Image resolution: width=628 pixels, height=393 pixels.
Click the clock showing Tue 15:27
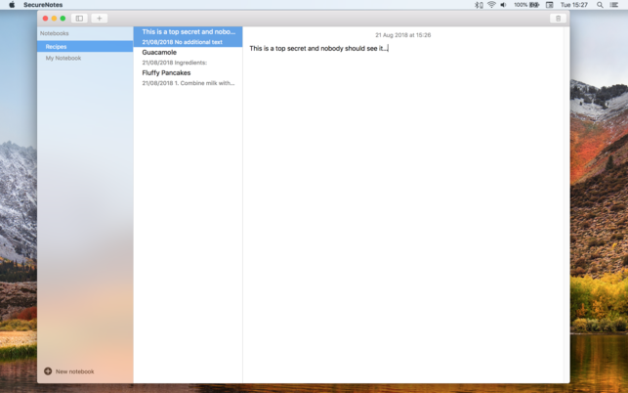(x=574, y=5)
